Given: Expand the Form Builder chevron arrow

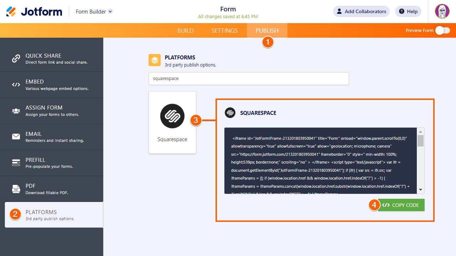Looking at the screenshot, I should coord(110,11).
